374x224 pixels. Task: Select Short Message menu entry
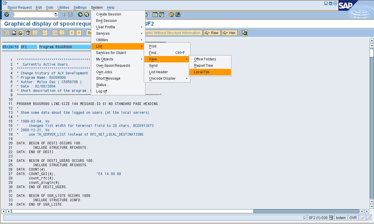(118, 78)
